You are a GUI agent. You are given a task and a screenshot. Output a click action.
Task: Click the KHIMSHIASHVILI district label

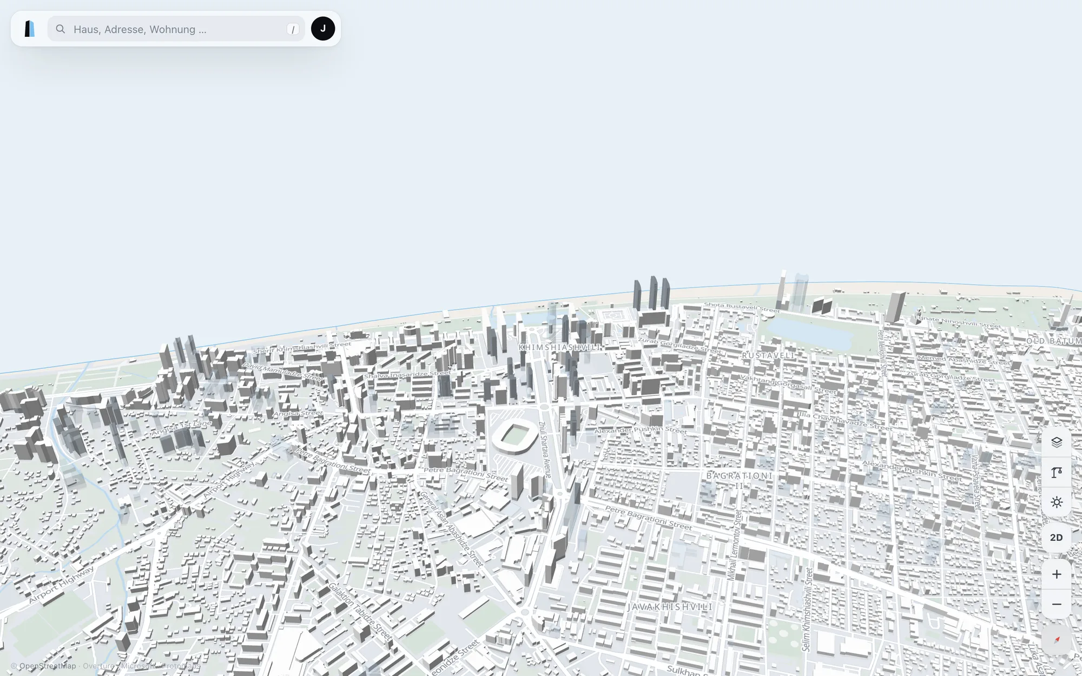(x=560, y=347)
